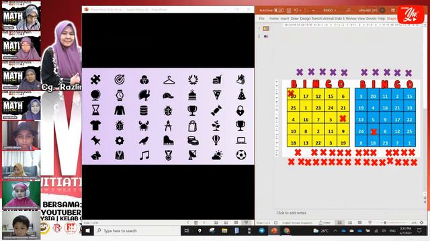Switch to the View ribbon tab
The height and width of the screenshot is (241, 430).
tap(361, 18)
